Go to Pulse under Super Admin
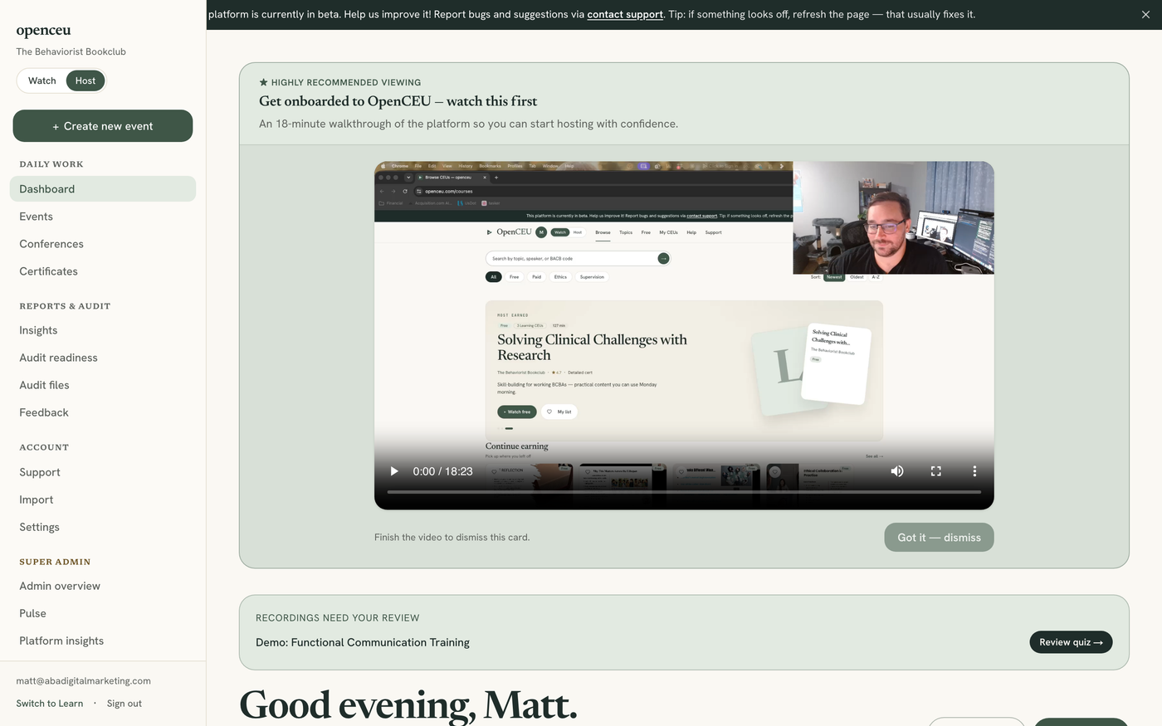This screenshot has width=1162, height=726. tap(103, 613)
